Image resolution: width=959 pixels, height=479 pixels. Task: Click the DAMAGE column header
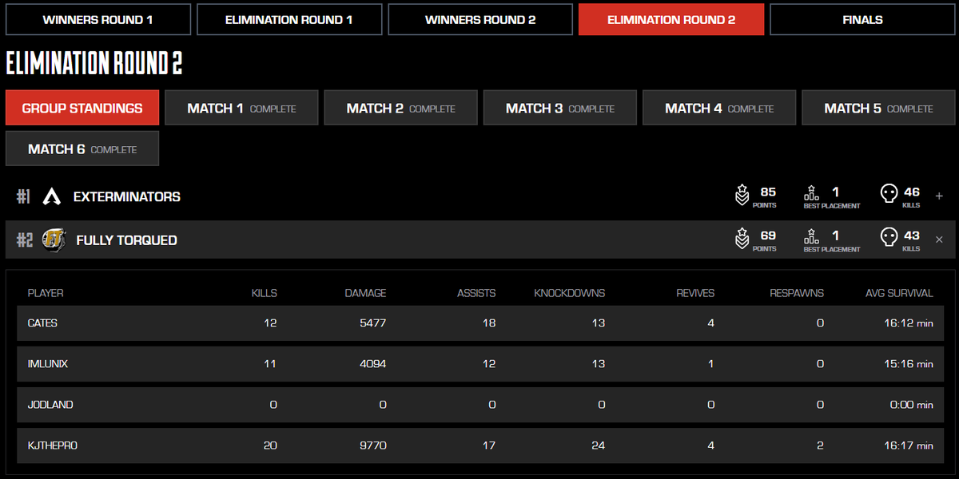coord(365,293)
